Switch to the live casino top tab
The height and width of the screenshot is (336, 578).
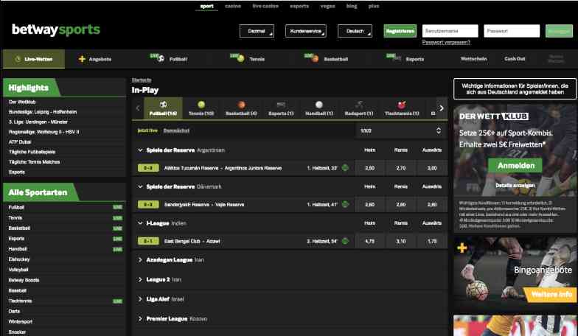pos(265,6)
